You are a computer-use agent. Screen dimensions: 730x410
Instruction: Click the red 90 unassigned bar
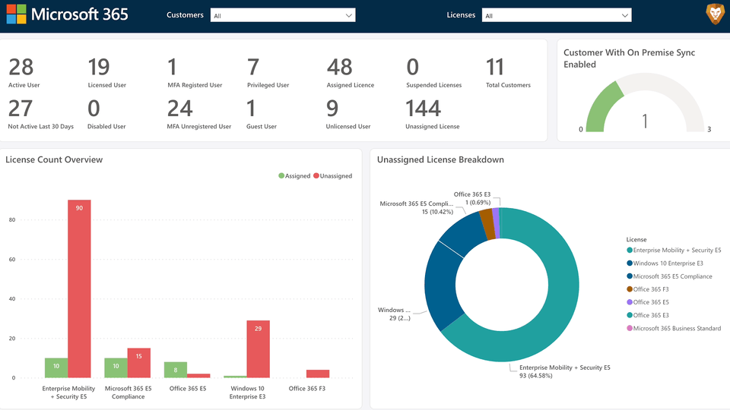coord(79,289)
